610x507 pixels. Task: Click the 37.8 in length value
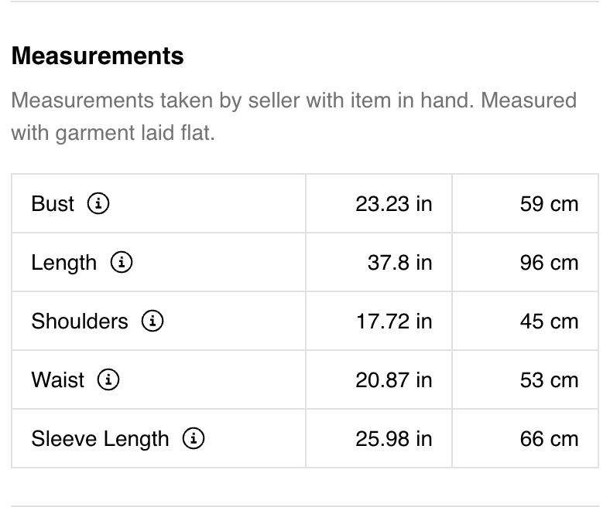400,263
